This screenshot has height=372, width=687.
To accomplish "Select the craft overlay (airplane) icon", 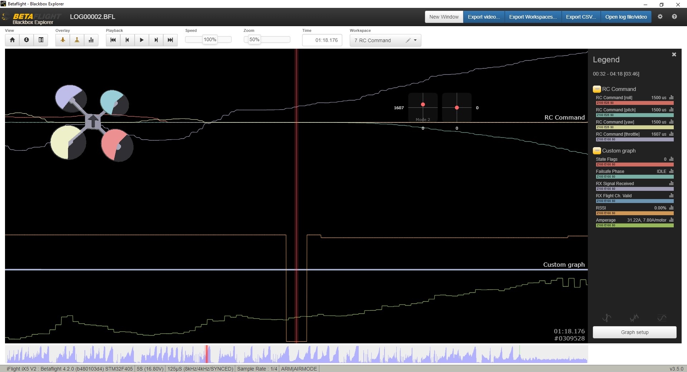I will coord(63,40).
